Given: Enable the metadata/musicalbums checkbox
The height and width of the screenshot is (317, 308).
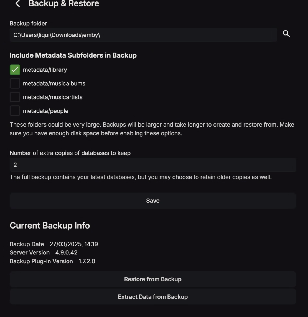Looking at the screenshot, I should tap(15, 83).
